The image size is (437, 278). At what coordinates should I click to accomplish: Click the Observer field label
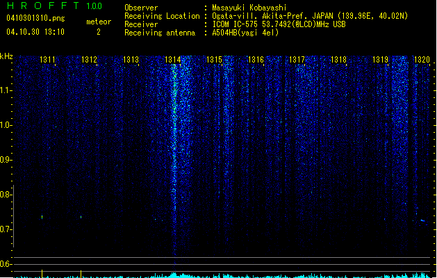tap(141, 8)
